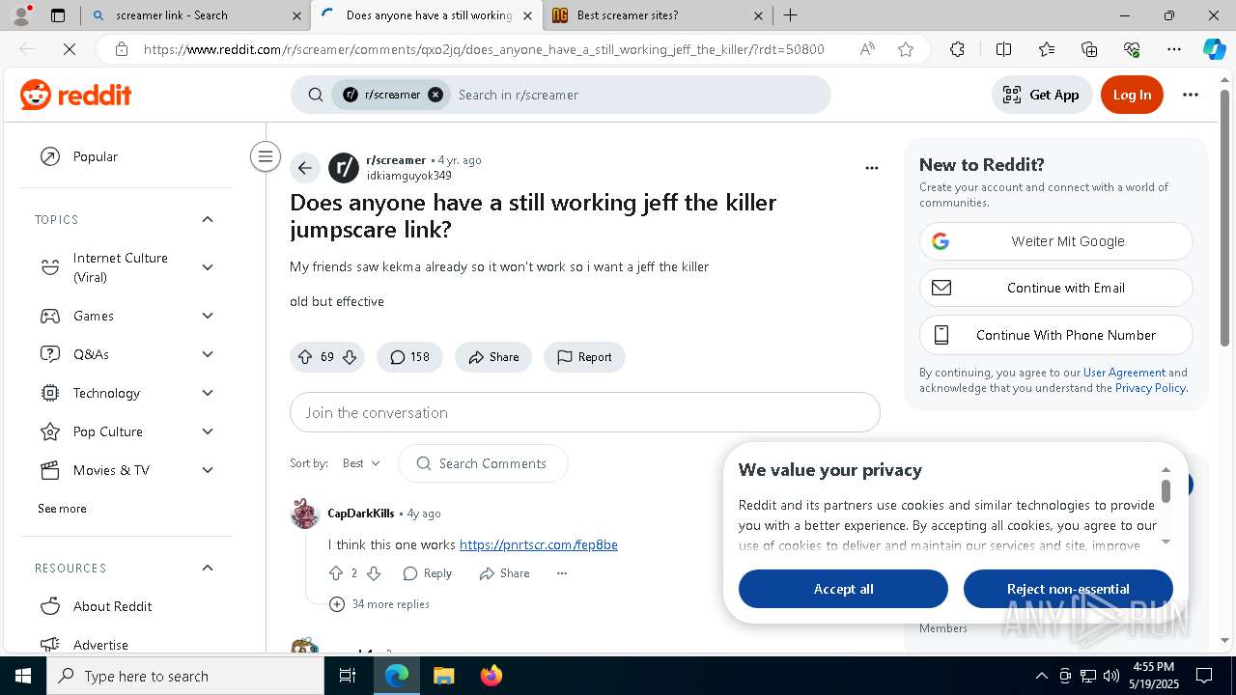Open Favorites list icon
Image resolution: width=1236 pixels, height=695 pixels.
pyautogui.click(x=1047, y=49)
